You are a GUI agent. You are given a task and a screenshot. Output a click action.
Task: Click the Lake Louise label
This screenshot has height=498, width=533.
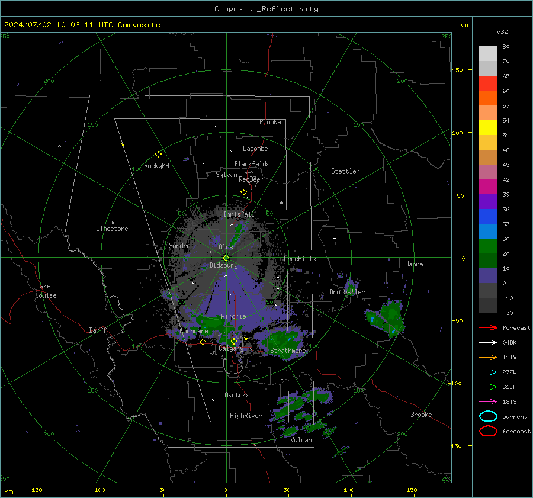click(x=46, y=291)
